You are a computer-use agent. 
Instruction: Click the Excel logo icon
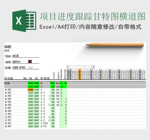click(x=24, y=21)
